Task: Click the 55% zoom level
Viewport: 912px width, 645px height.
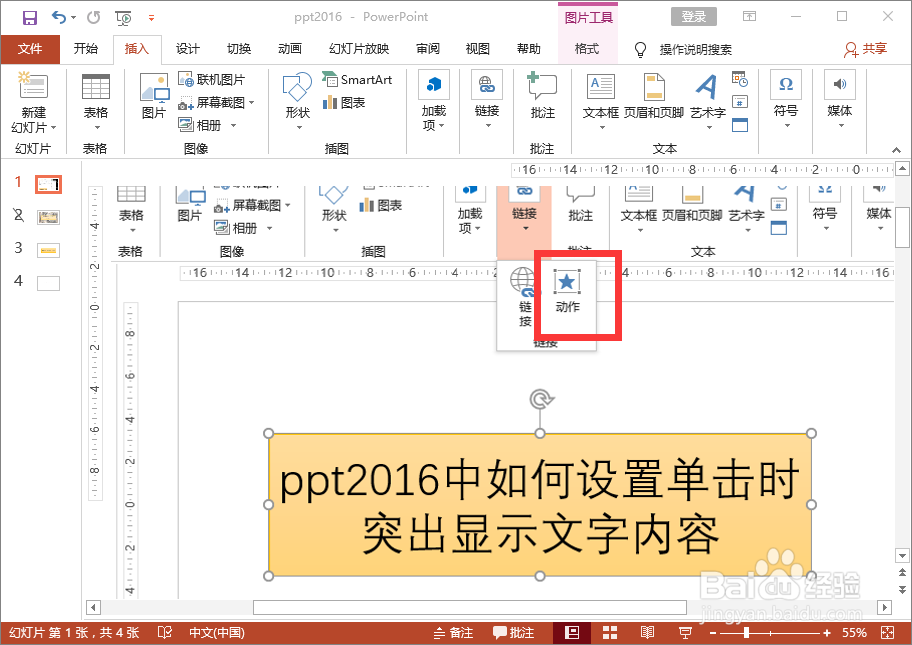Action: 854,632
